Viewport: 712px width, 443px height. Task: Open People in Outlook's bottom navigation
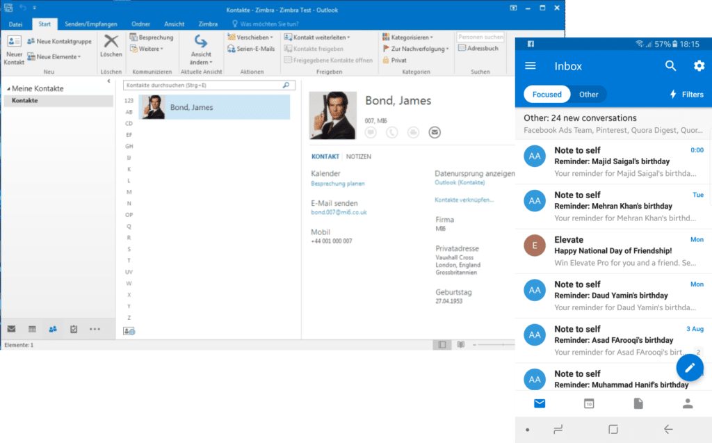coord(53,329)
